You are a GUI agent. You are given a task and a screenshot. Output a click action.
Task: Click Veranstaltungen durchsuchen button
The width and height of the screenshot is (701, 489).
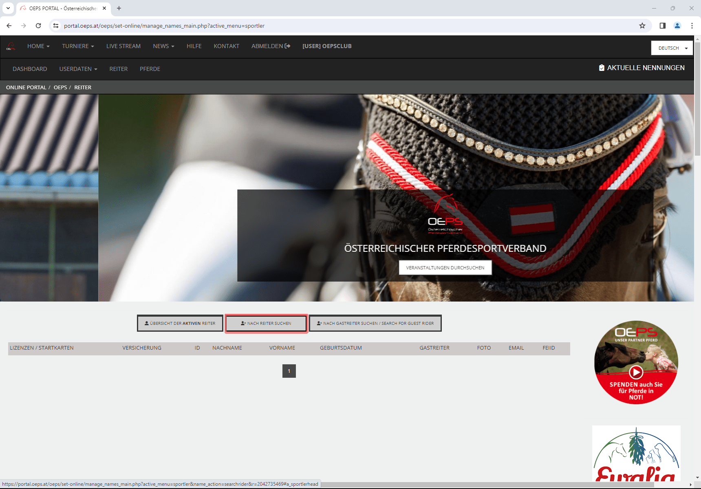[445, 268]
